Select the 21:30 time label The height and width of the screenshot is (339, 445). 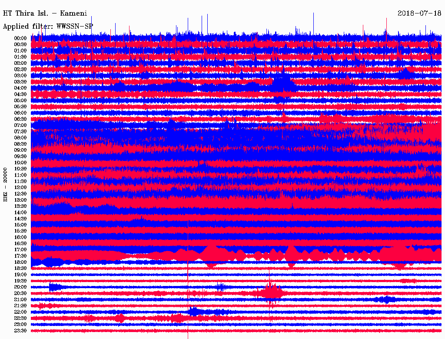point(20,306)
